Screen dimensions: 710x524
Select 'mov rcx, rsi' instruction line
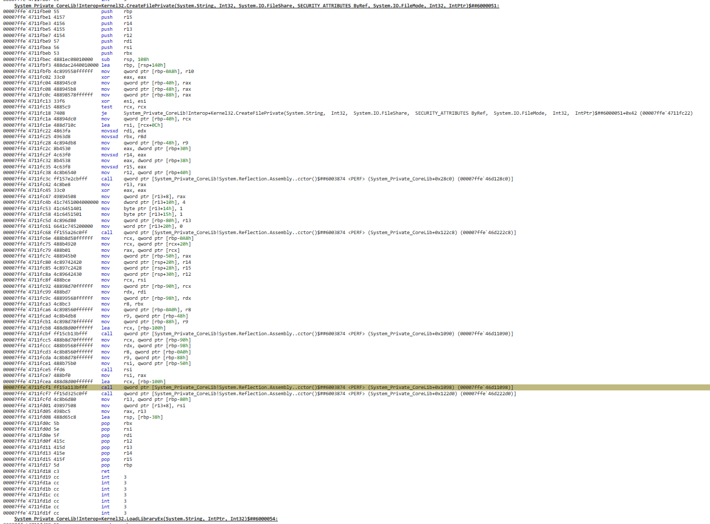75,280
